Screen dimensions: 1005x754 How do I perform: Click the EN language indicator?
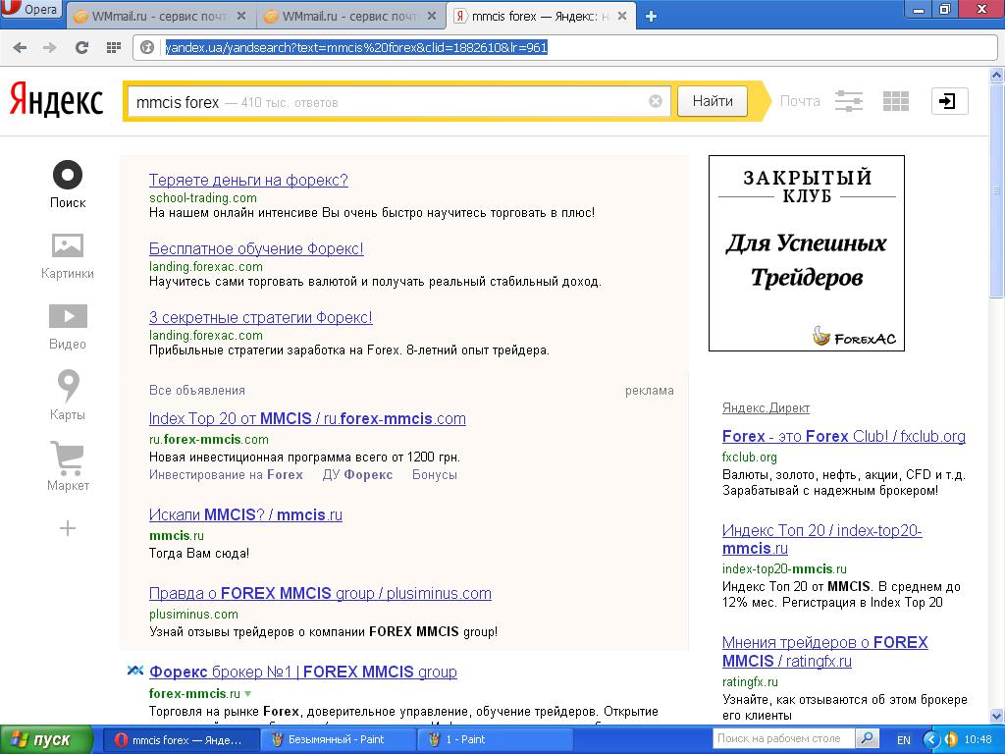(x=904, y=740)
